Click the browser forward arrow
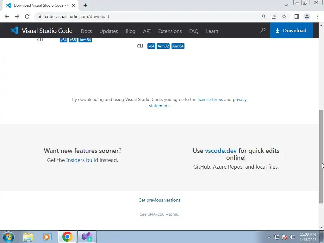The height and width of the screenshot is (243, 324). tap(17, 16)
